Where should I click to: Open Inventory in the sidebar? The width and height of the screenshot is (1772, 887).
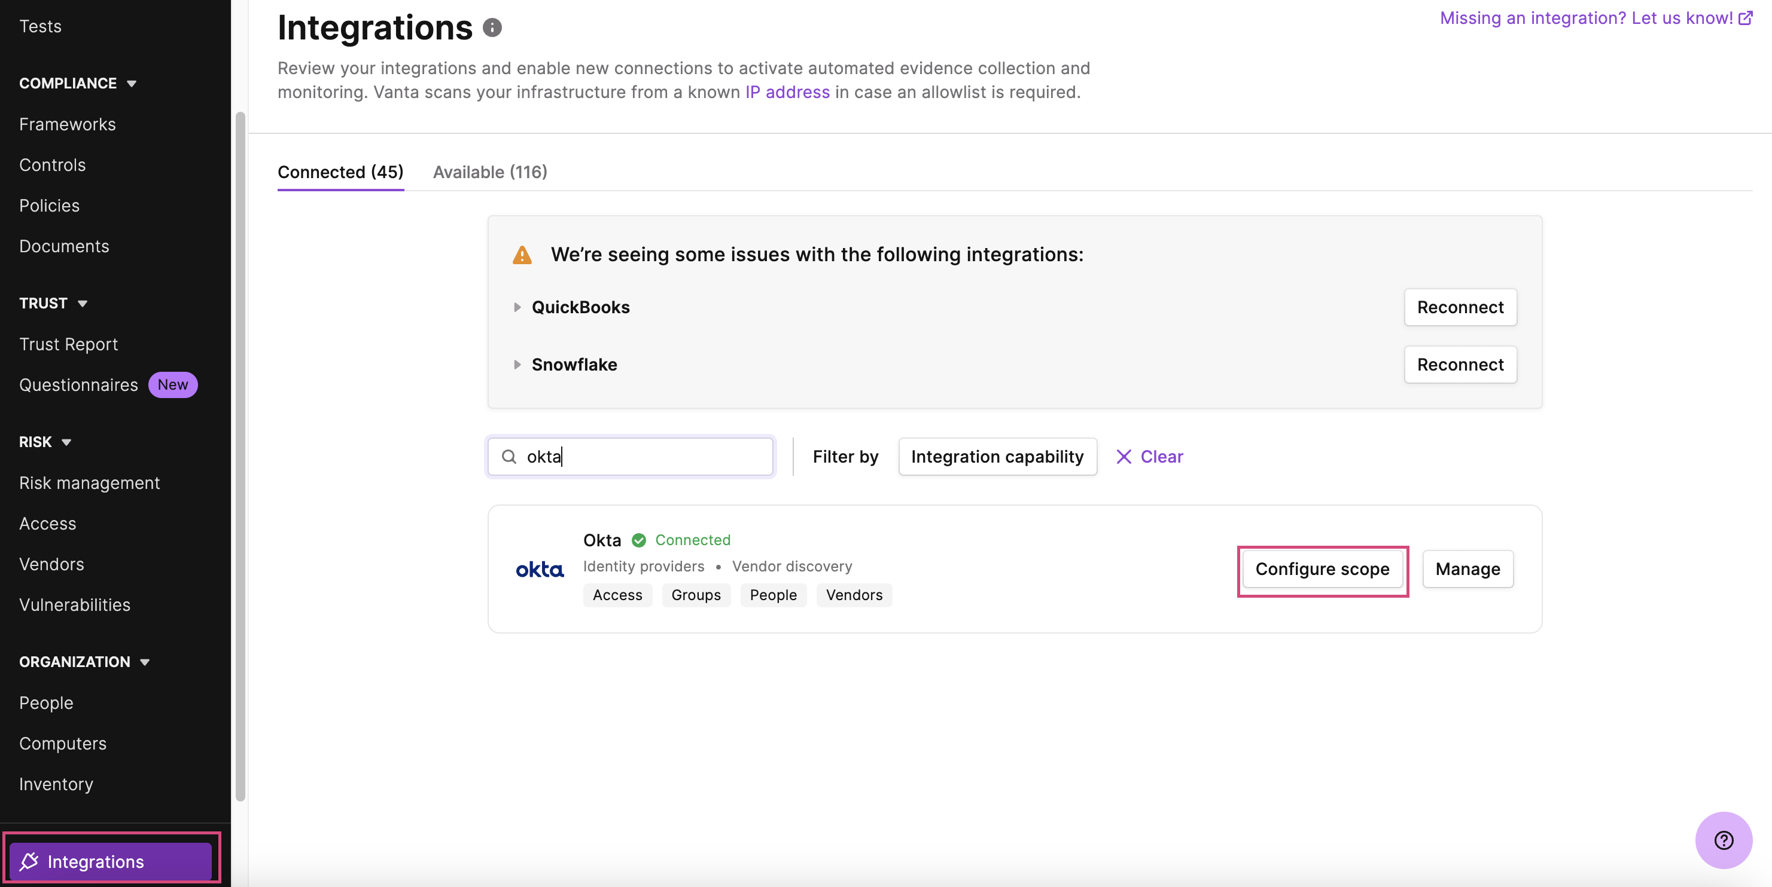point(56,784)
